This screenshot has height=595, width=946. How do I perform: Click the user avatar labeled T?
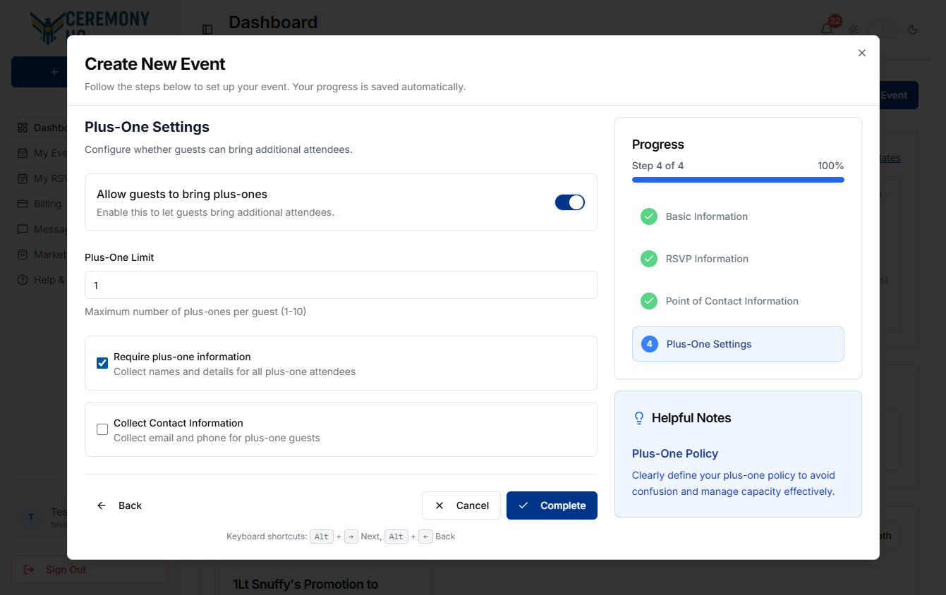[31, 517]
